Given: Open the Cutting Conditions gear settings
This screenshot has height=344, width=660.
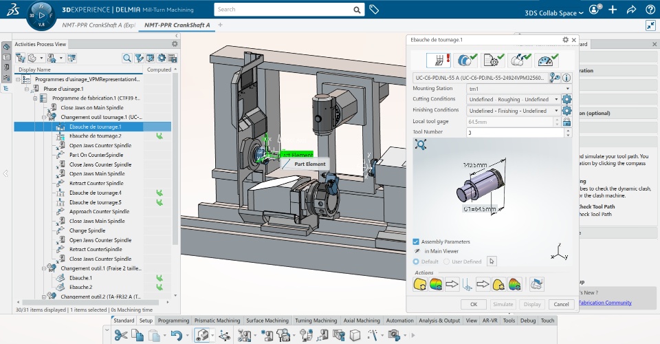Looking at the screenshot, I should [566, 99].
